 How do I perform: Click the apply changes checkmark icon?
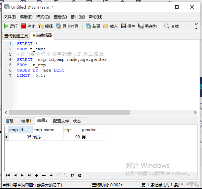point(58,175)
